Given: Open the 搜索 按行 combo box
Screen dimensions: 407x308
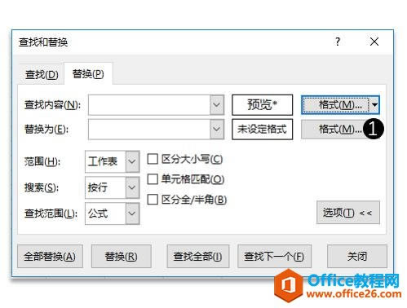Looking at the screenshot, I should [x=113, y=187].
